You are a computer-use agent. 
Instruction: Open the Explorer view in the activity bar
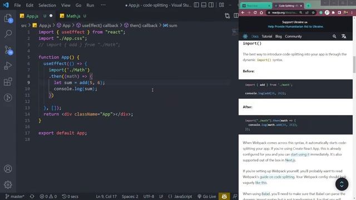[8, 18]
